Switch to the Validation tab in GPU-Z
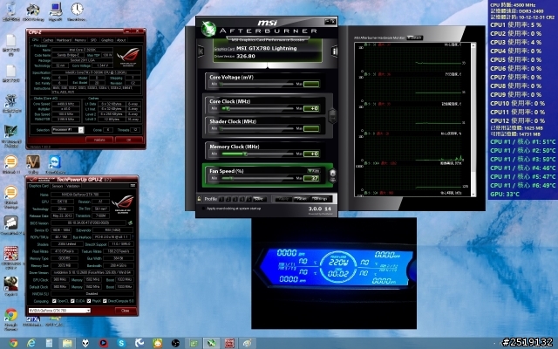The width and height of the screenshot is (558, 349). click(73, 186)
